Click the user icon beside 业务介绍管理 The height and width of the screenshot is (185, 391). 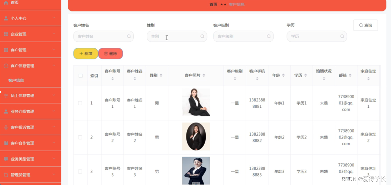pos(6,112)
